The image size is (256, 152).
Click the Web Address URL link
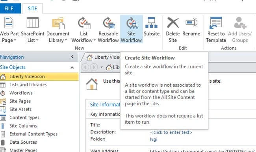[202, 150]
